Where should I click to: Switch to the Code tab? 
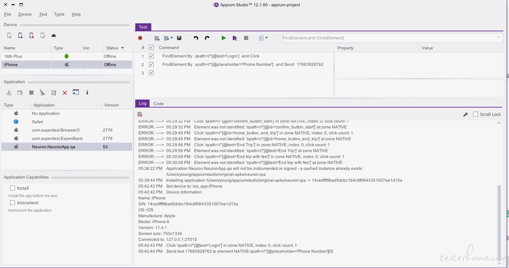159,104
